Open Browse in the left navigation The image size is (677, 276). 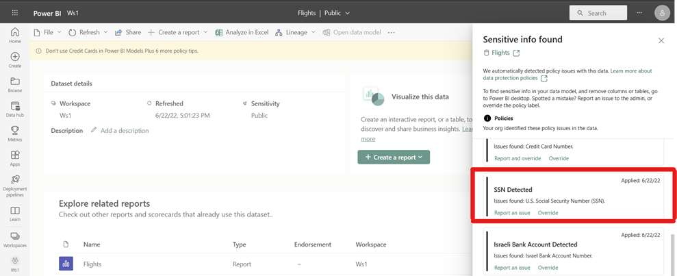pos(14,85)
